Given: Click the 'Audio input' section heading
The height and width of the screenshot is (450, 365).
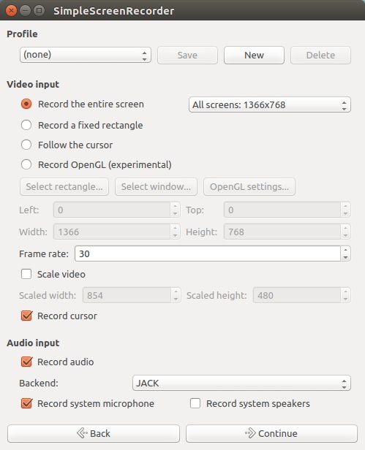Looking at the screenshot, I should [x=33, y=343].
